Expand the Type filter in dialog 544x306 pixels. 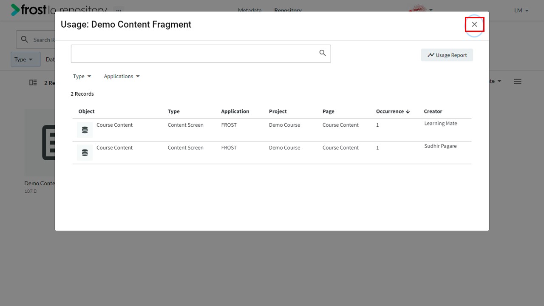click(82, 76)
